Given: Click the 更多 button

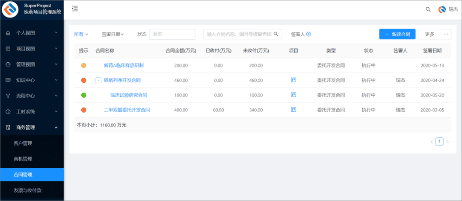Looking at the screenshot, I should (429, 34).
